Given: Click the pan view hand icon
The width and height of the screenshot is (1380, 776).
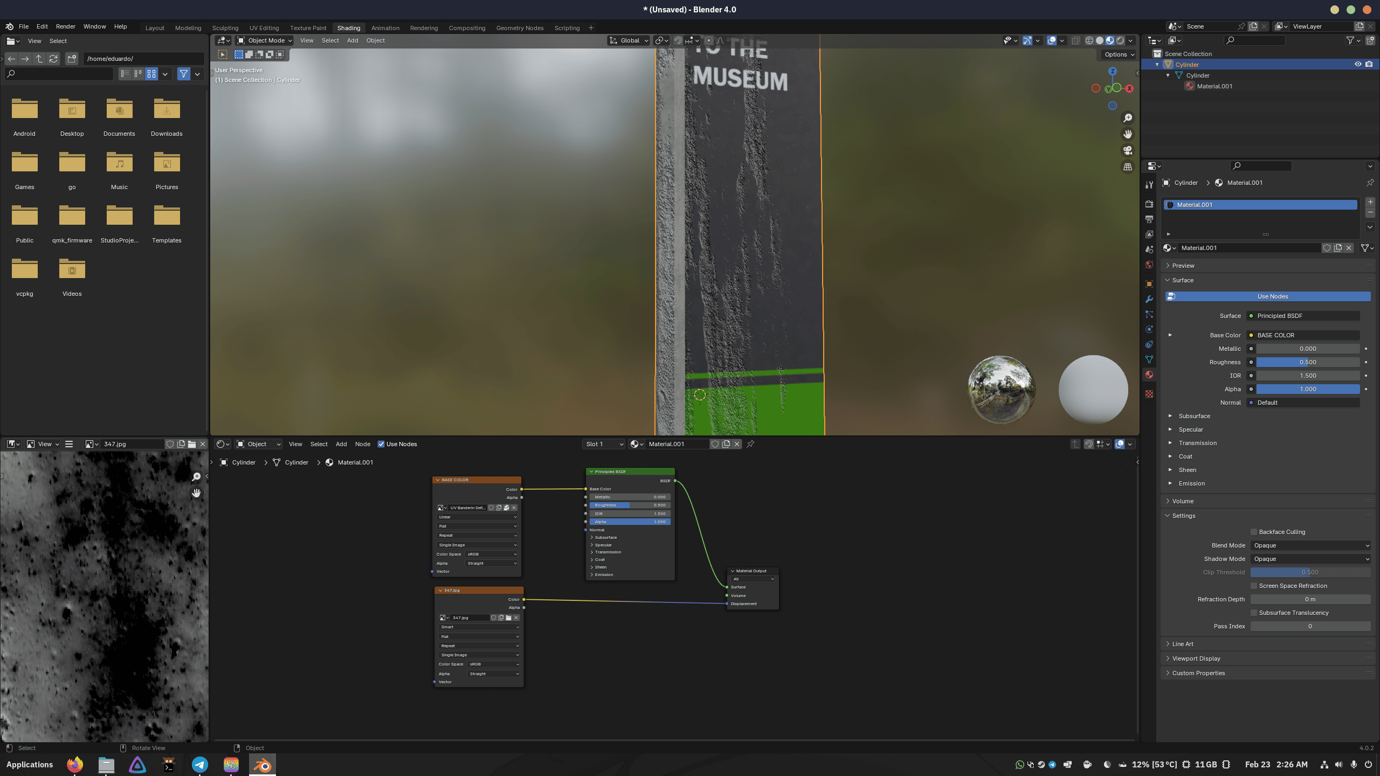Looking at the screenshot, I should pyautogui.click(x=1127, y=134).
